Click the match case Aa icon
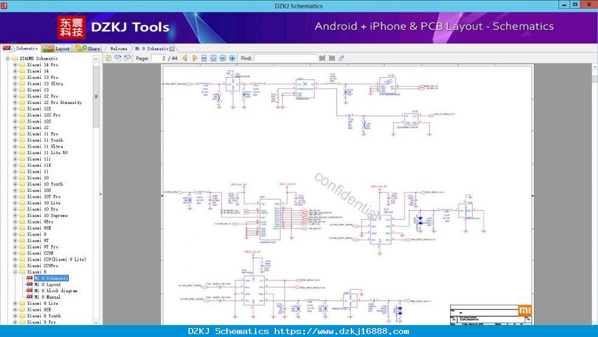This screenshot has width=598, height=337. click(x=341, y=59)
